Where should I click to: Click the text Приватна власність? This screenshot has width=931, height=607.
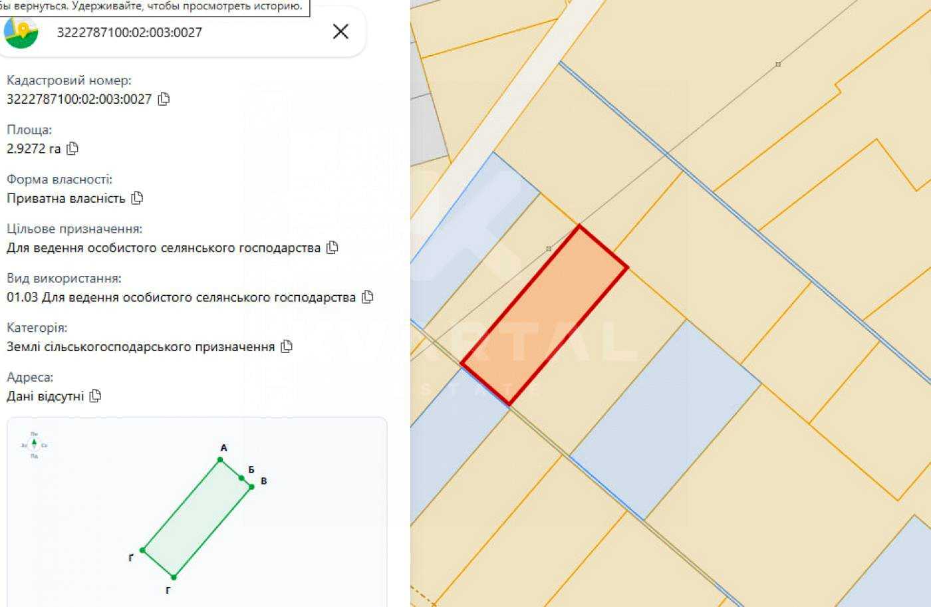pyautogui.click(x=66, y=198)
